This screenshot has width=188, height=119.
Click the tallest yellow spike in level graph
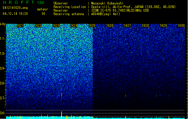(x=62, y=115)
